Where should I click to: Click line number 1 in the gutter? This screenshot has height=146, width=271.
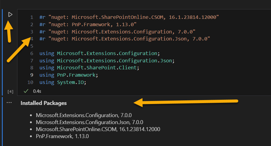click(32, 17)
